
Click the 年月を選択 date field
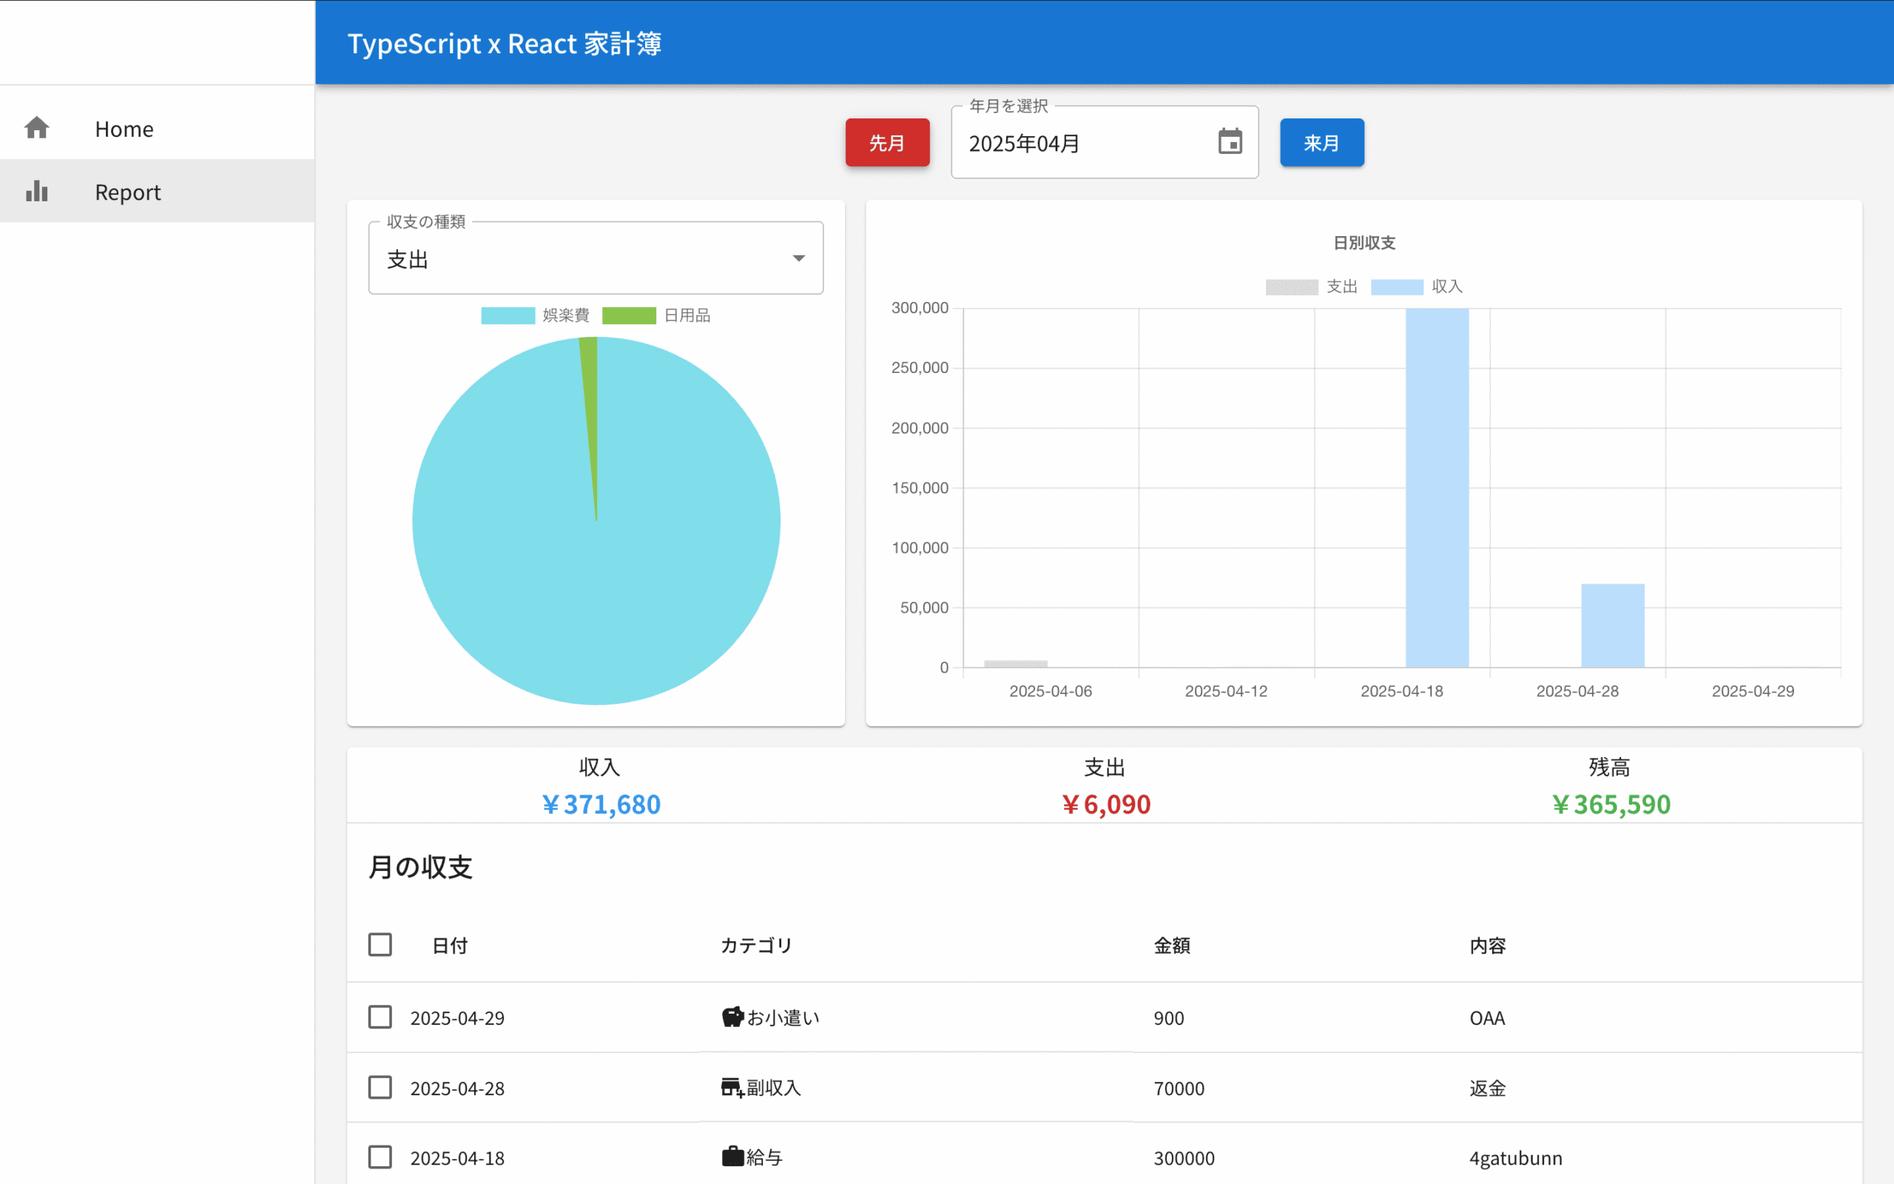[x=1105, y=143]
